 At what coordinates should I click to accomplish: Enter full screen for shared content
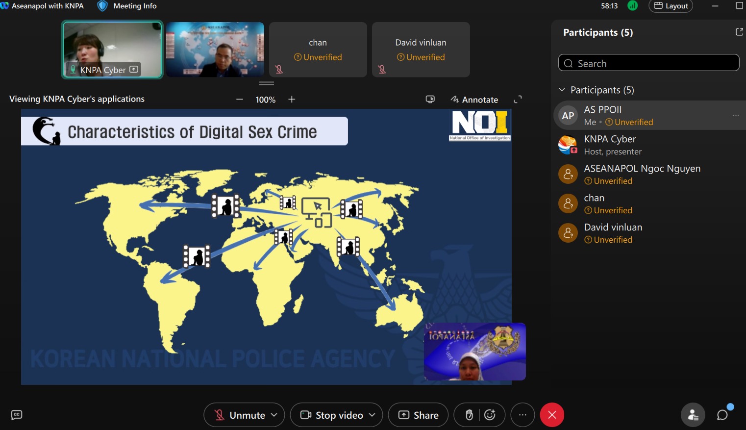coord(518,100)
